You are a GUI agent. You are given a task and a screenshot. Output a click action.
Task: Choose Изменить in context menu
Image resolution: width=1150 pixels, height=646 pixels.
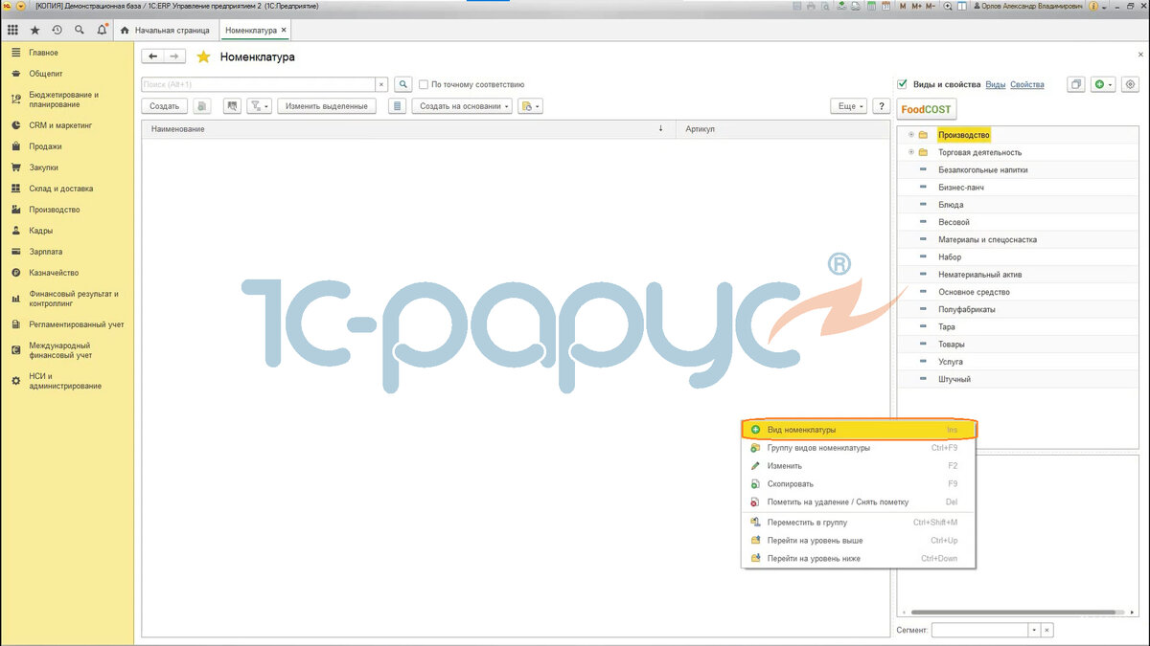coord(859,466)
